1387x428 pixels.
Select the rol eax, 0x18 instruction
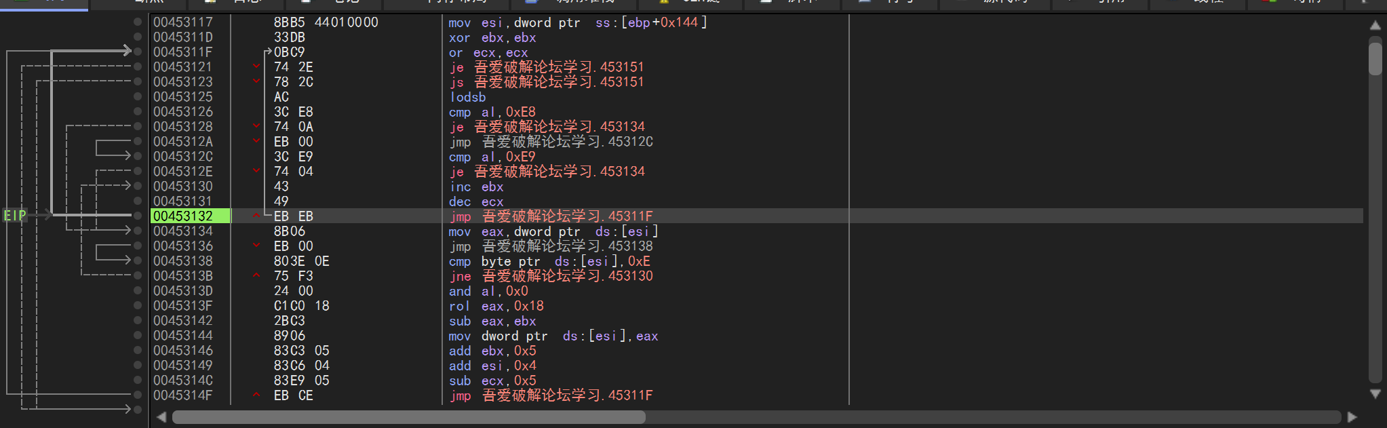(496, 306)
